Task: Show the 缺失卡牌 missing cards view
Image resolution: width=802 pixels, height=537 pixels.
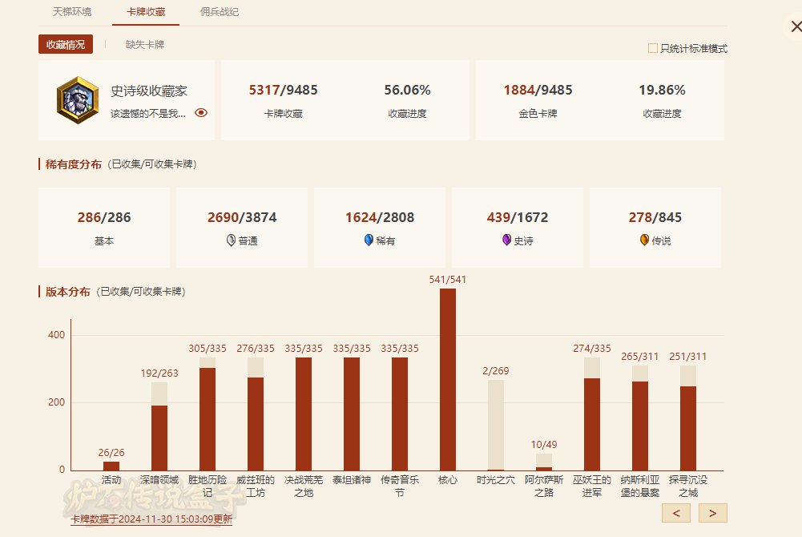Action: [145, 45]
